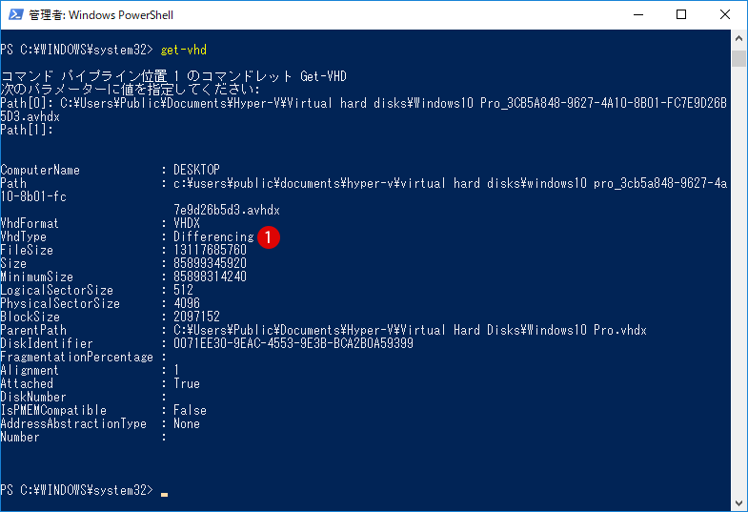Click the red circled number 1 marker
This screenshot has height=512, width=748.
[x=269, y=237]
